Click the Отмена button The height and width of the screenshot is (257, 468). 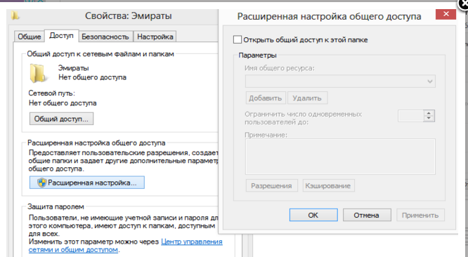coord(367,215)
